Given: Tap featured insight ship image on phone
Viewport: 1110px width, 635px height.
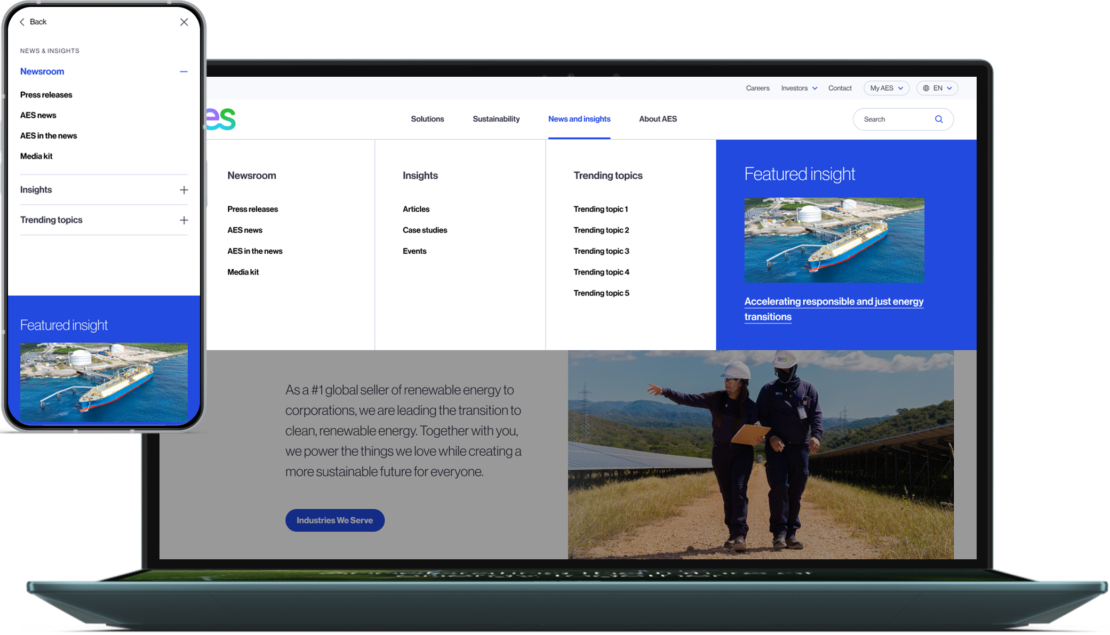Looking at the screenshot, I should coord(104,382).
